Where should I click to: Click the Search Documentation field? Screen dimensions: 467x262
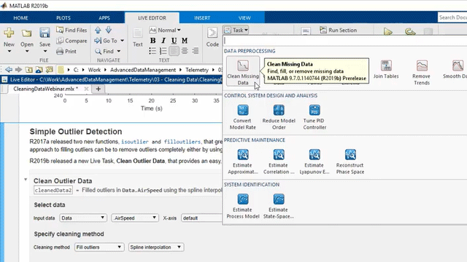[x=452, y=17]
